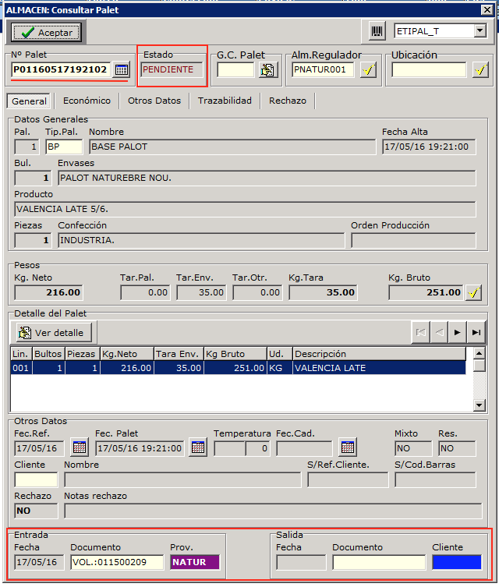Open the Fec.Ref. calendar picker
Screen dimensions: 499x587
80,447
